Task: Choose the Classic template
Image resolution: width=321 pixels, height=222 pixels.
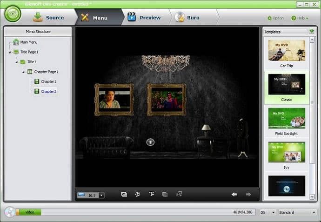Action: 287,88
